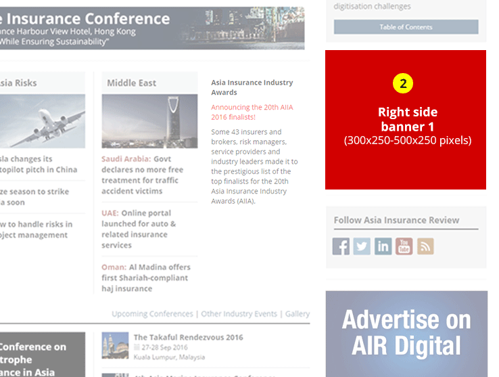
Task: Read Saudi Arabia traffic accident article
Action: click(x=143, y=175)
